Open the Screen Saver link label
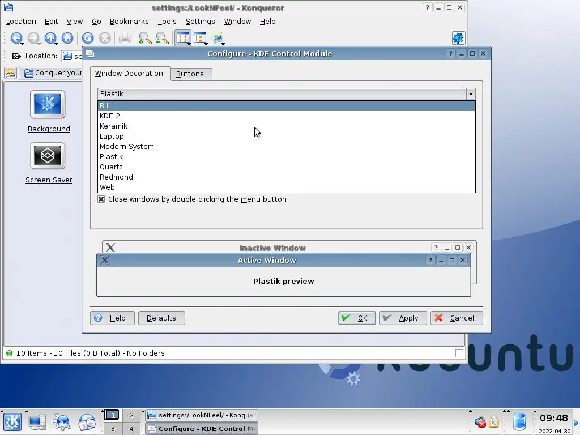 click(49, 180)
